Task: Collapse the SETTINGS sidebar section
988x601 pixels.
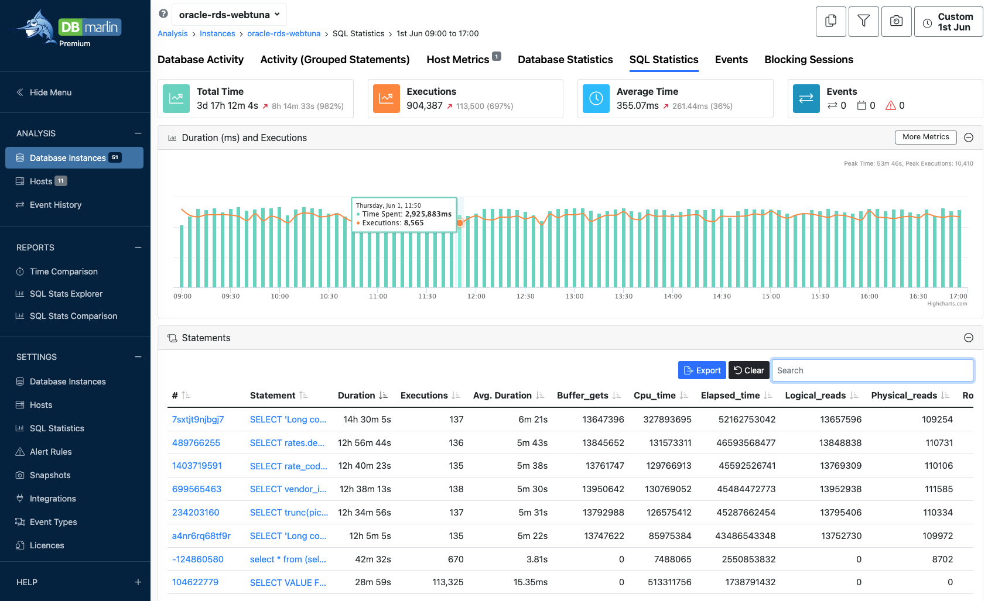Action: (x=138, y=357)
